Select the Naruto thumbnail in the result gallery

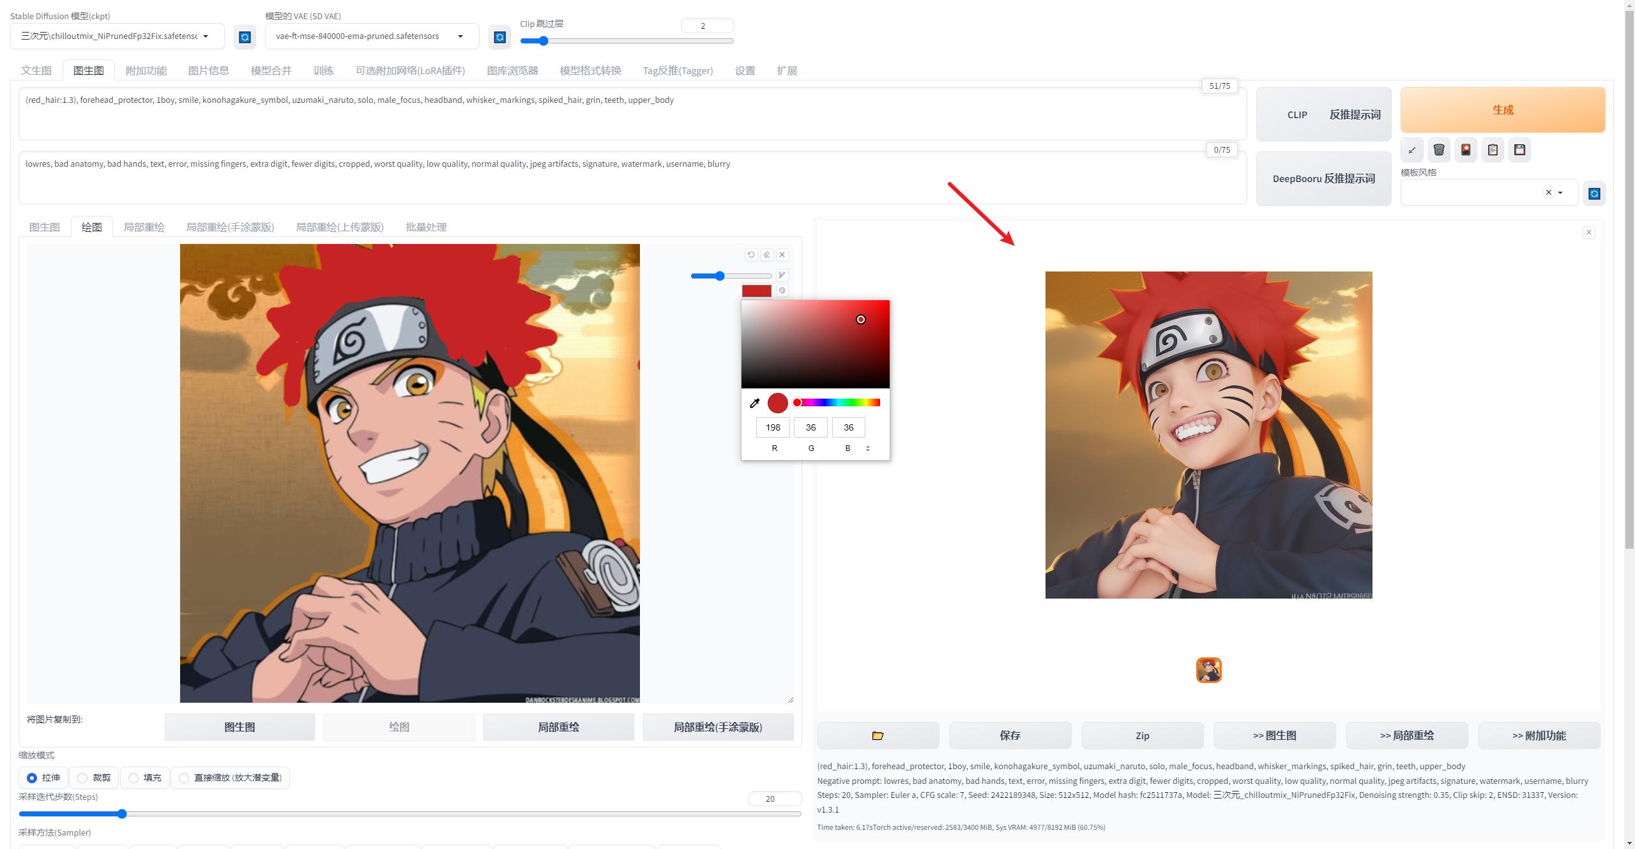click(1208, 670)
